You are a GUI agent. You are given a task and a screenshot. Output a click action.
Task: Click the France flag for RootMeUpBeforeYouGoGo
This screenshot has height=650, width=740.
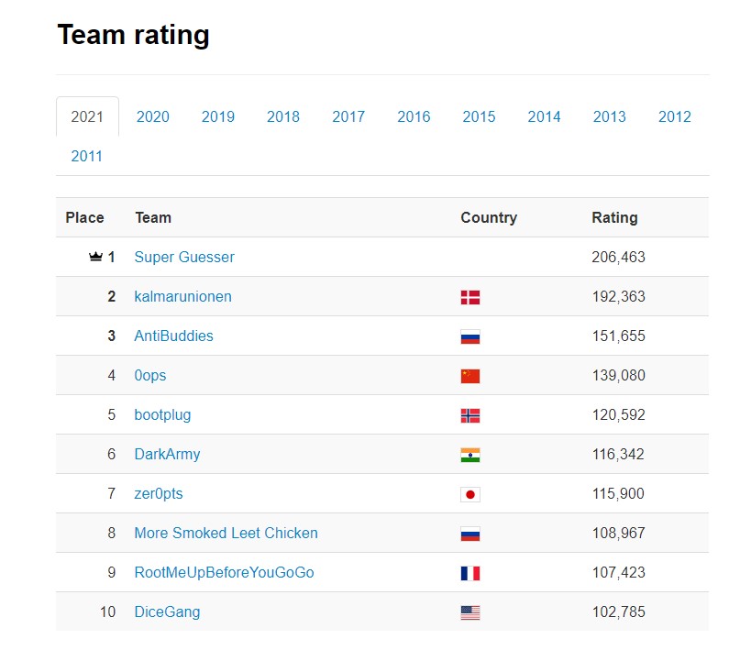[470, 573]
